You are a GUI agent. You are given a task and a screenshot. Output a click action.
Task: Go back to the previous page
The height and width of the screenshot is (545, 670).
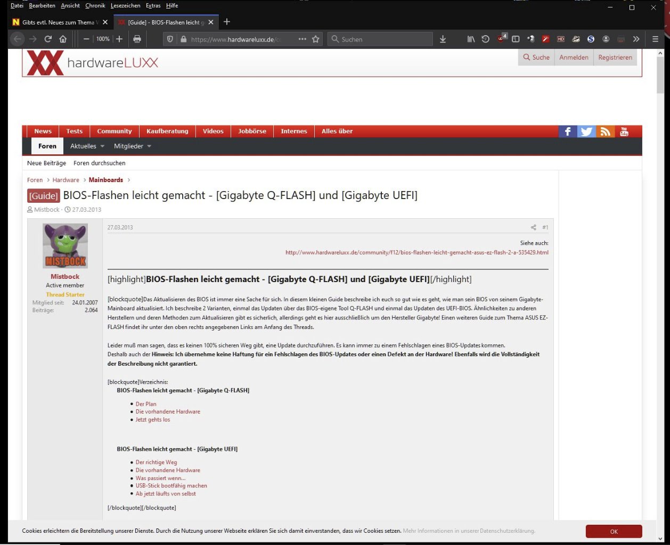click(18, 39)
